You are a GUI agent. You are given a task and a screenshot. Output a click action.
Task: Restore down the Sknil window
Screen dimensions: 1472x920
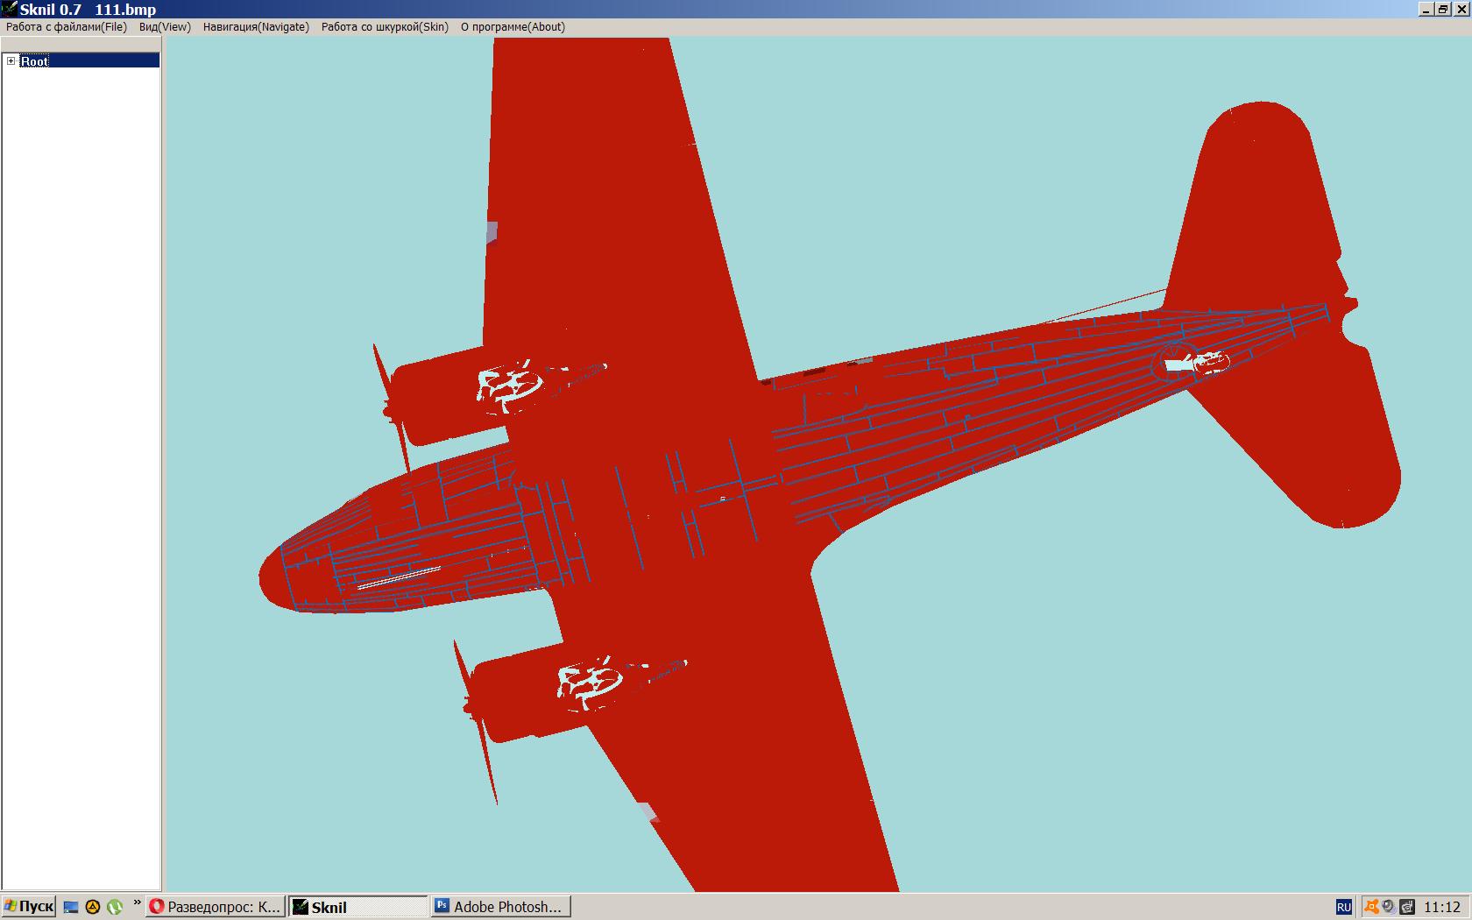coord(1442,10)
